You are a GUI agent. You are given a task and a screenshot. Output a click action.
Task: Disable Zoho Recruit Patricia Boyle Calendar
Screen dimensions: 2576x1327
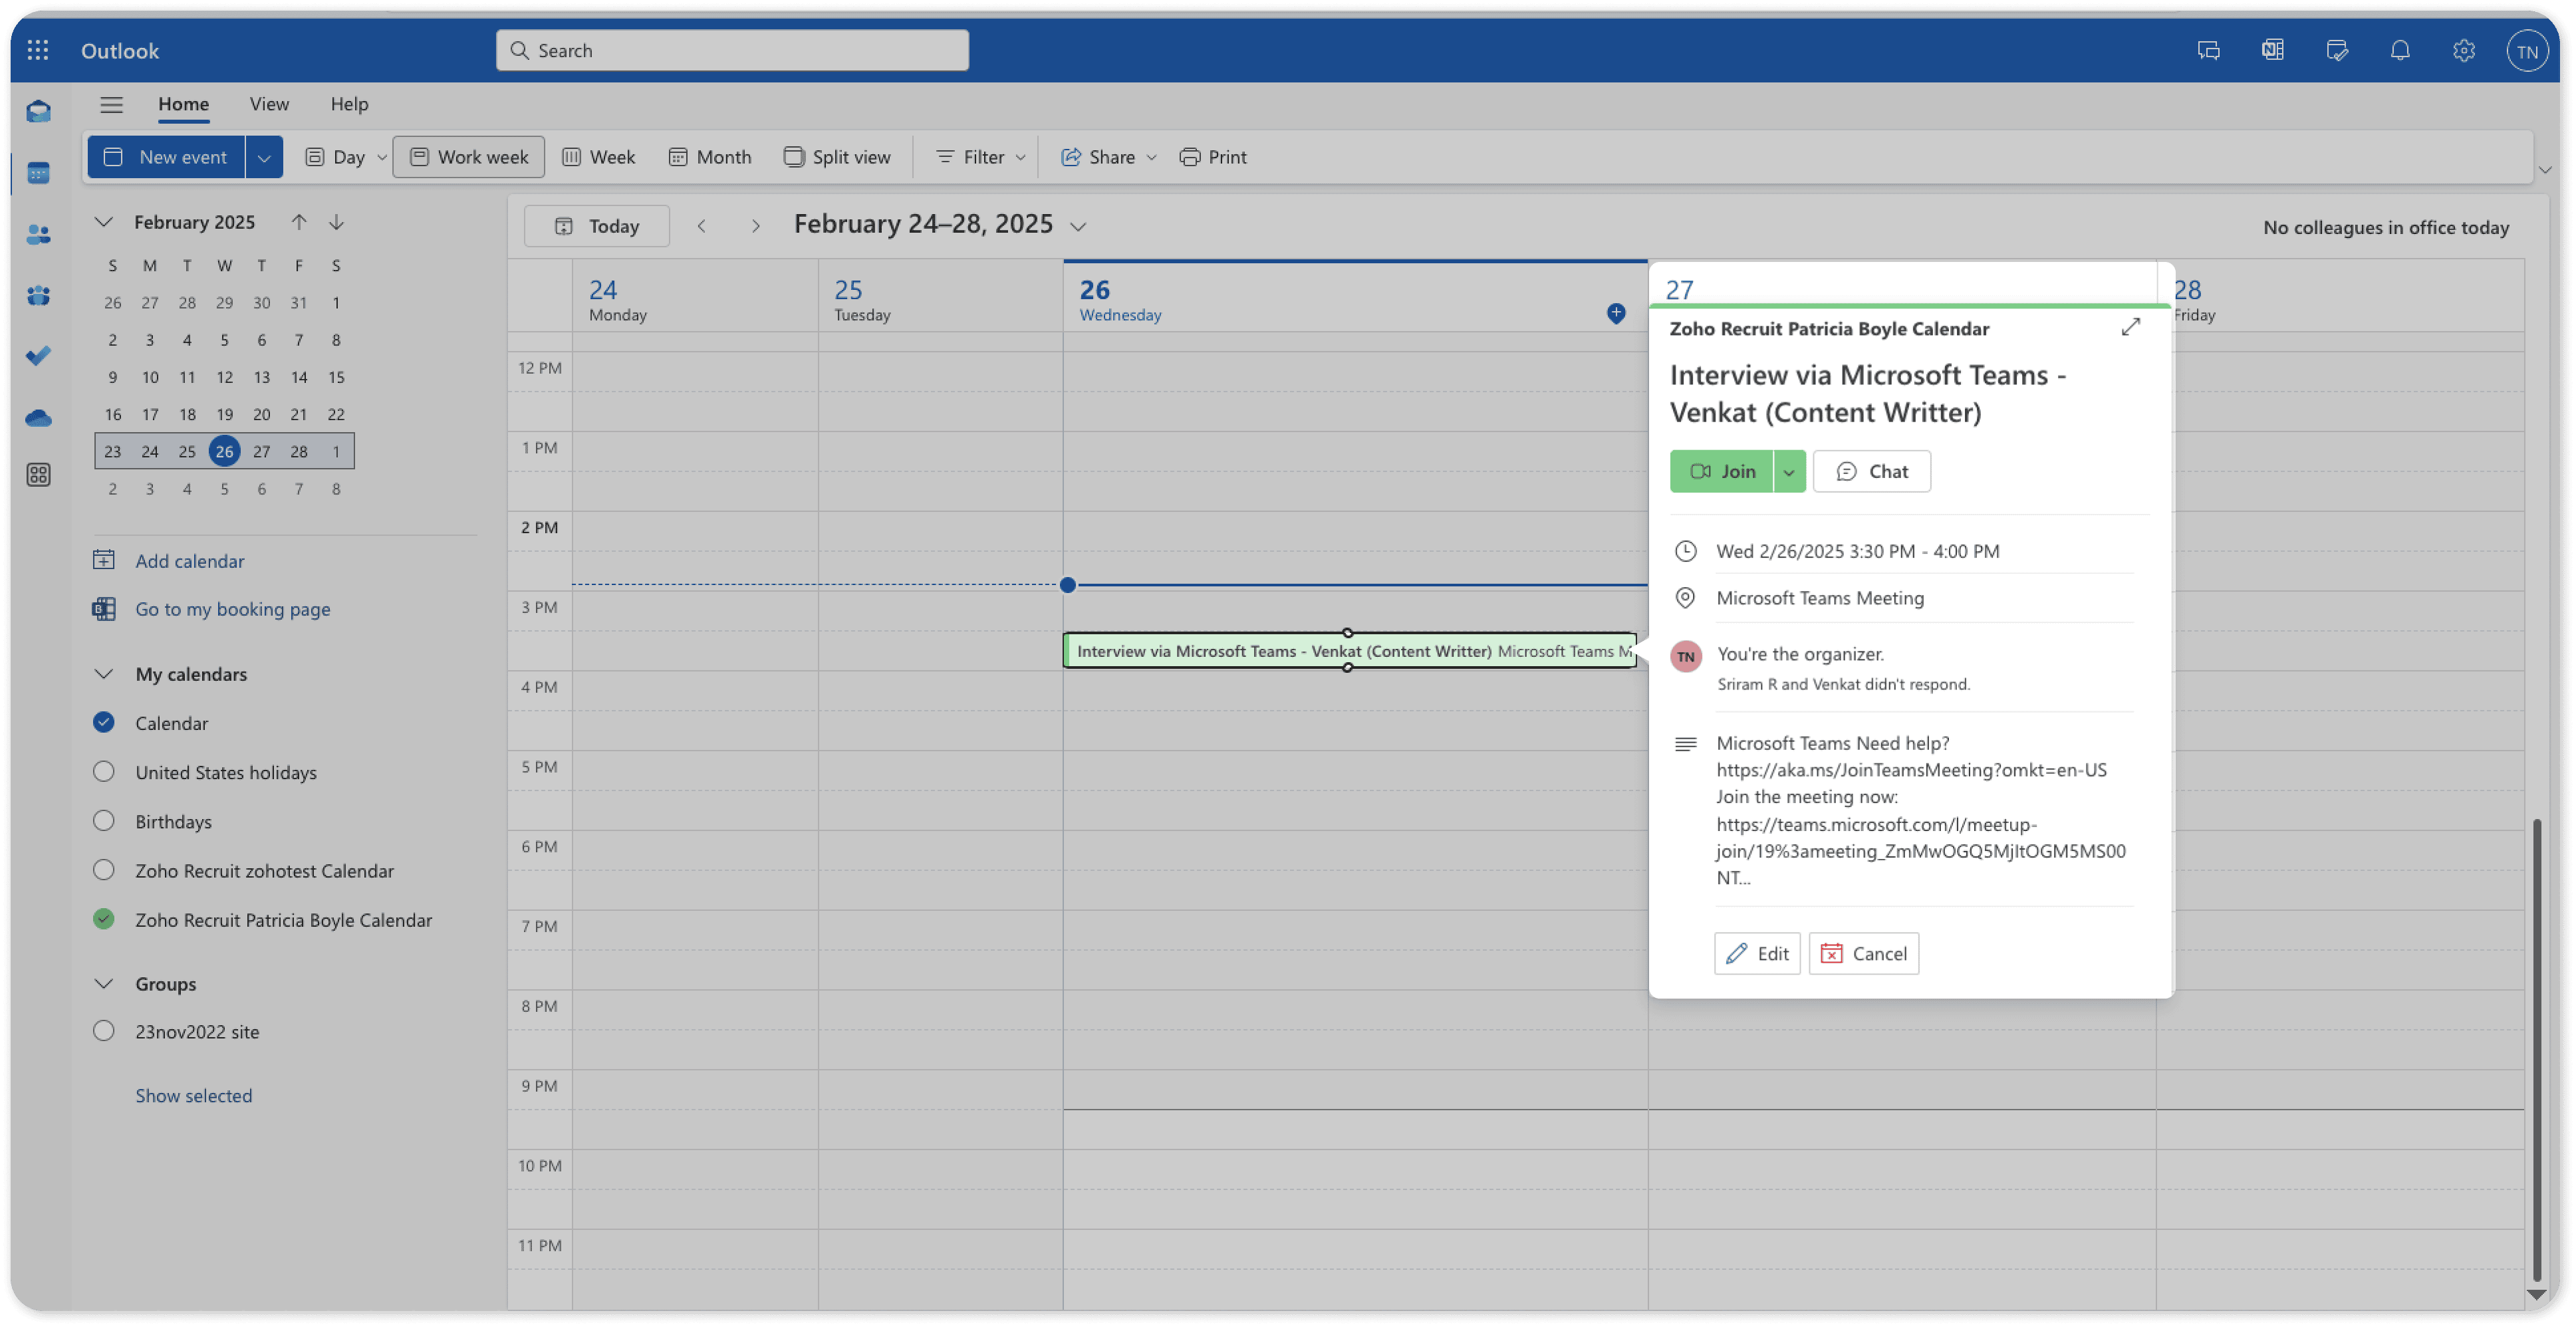[x=104, y=919]
